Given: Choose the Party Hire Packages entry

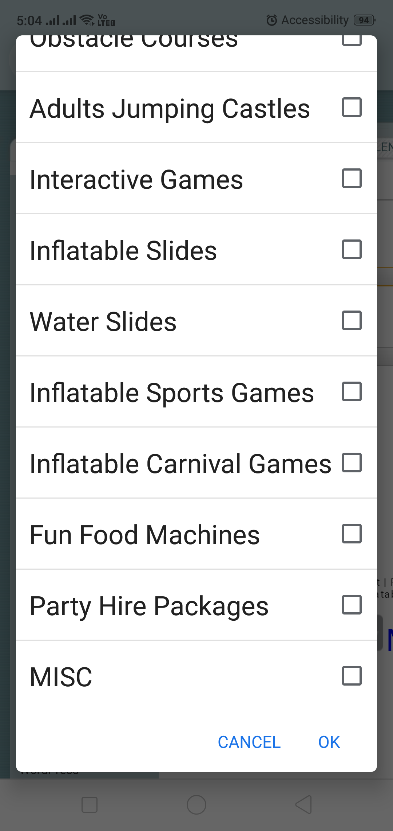Looking at the screenshot, I should pyautogui.click(x=149, y=606).
